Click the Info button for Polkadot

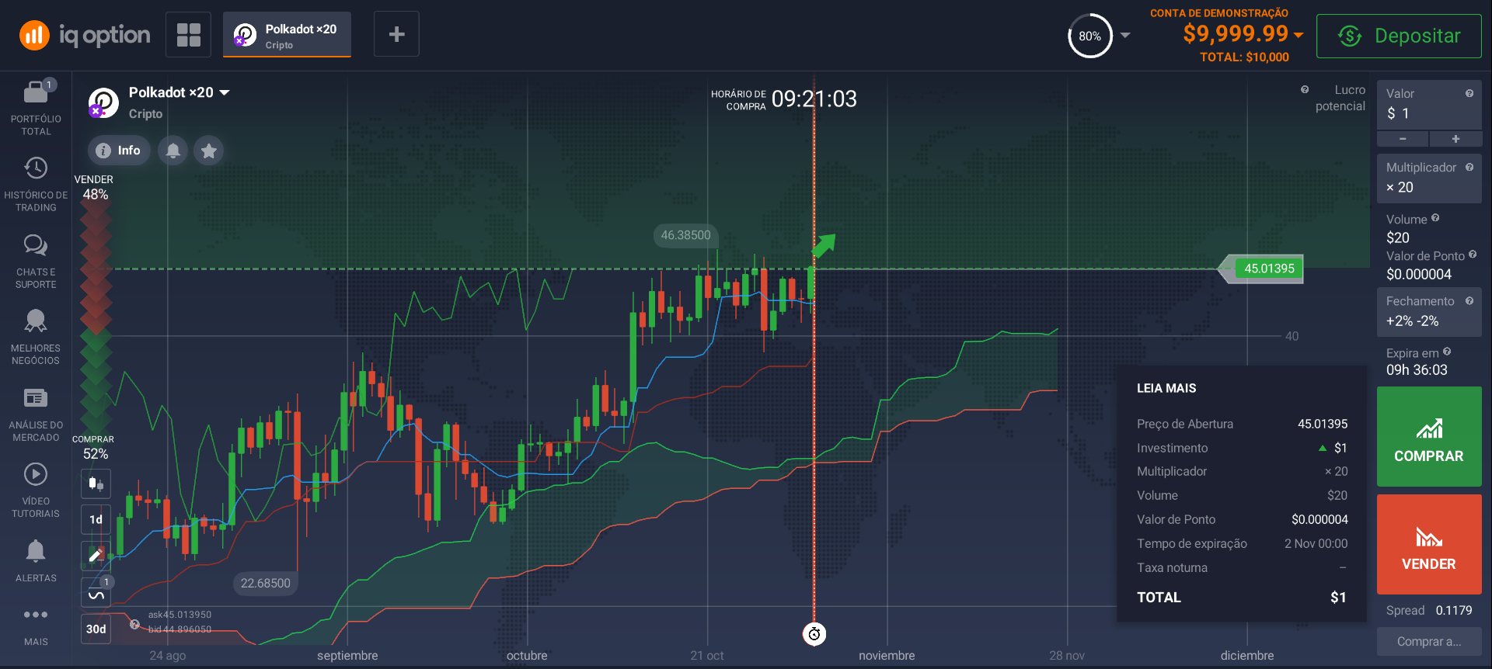(119, 150)
